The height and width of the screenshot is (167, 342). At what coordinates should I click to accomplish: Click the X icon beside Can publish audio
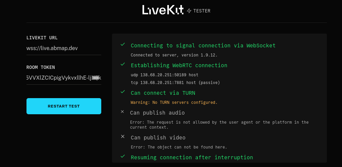point(122,112)
